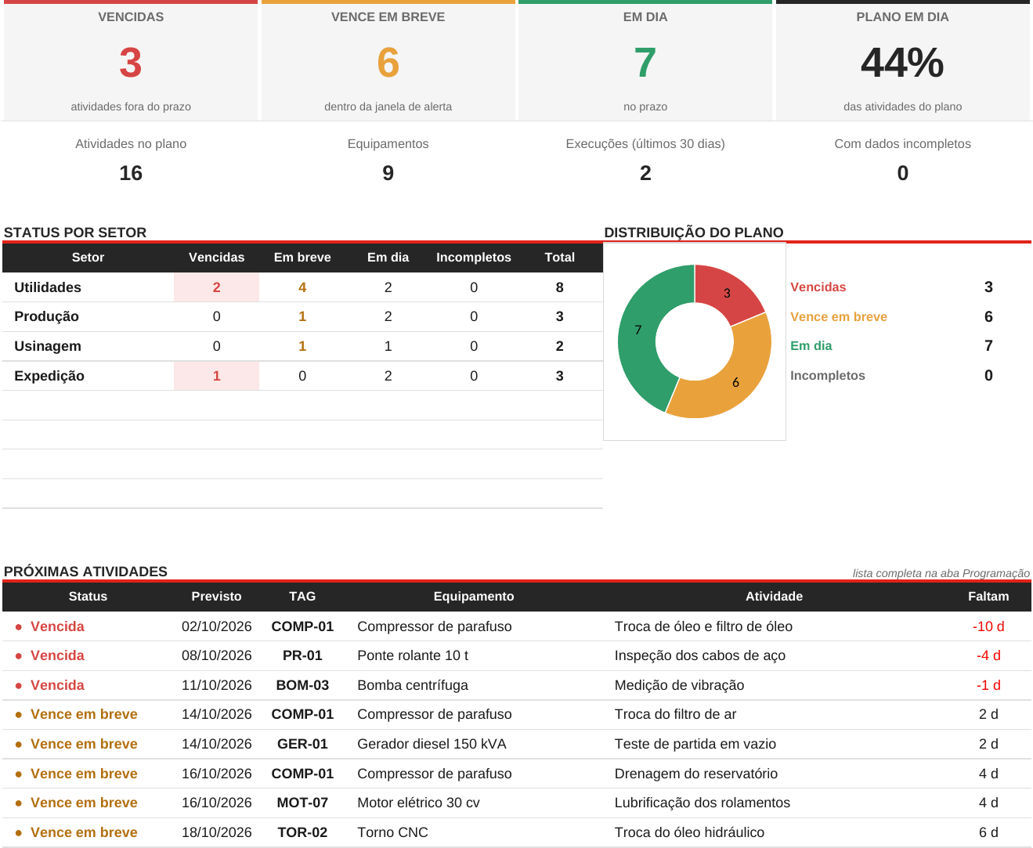Click the highlighted Vencidas cell for Utilidades
The height and width of the screenshot is (848, 1033).
pyautogui.click(x=217, y=287)
